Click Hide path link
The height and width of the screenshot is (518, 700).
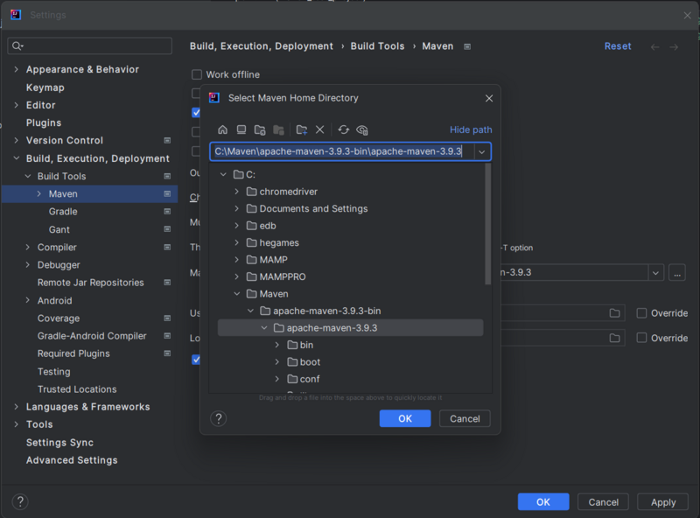471,130
